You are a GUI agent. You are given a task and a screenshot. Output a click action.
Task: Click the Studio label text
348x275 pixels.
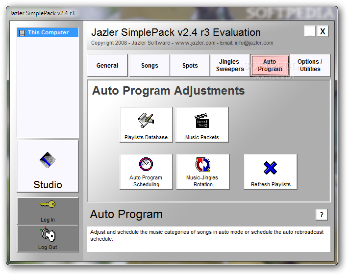(48, 185)
